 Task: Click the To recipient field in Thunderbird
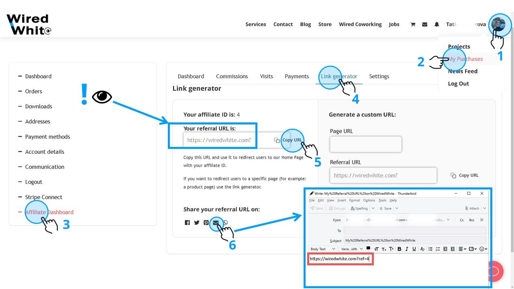(415, 231)
